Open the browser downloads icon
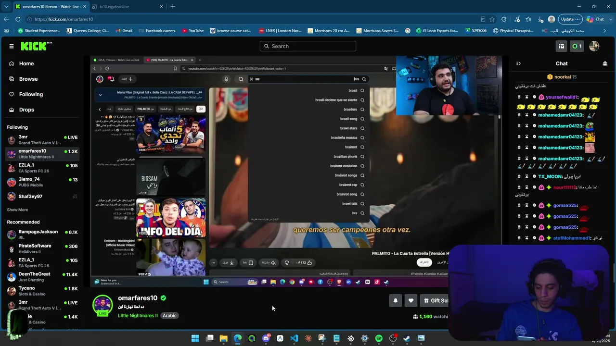 pyautogui.click(x=540, y=19)
